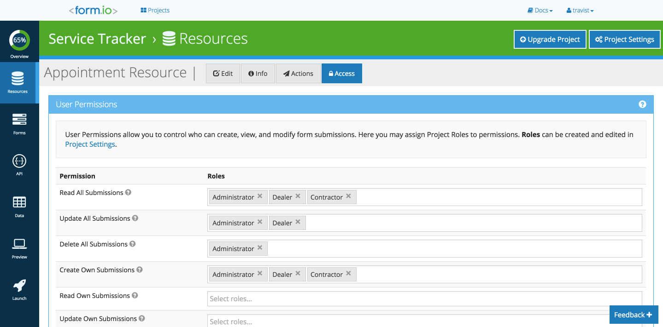The height and width of the screenshot is (327, 663).
Task: Open the API sidebar icon
Action: pyautogui.click(x=19, y=161)
